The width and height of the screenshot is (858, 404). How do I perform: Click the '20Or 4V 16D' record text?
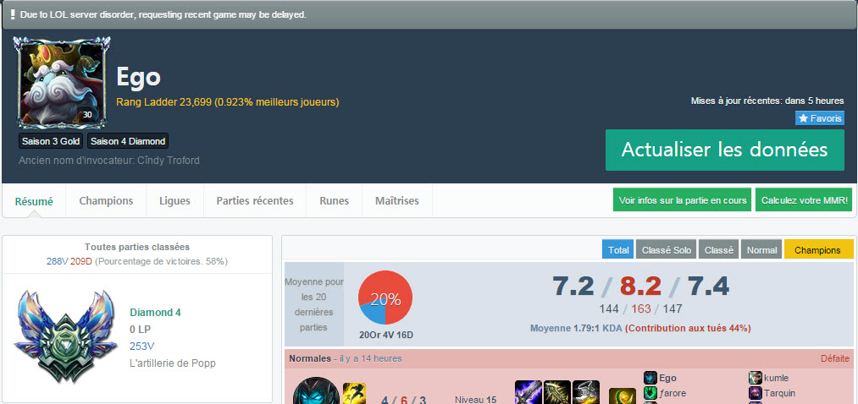[386, 335]
